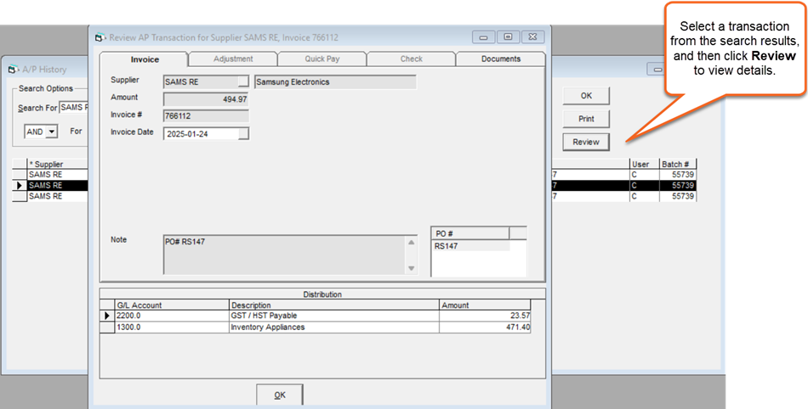Click the Invoice # field 766112
The height and width of the screenshot is (409, 808).
[206, 116]
